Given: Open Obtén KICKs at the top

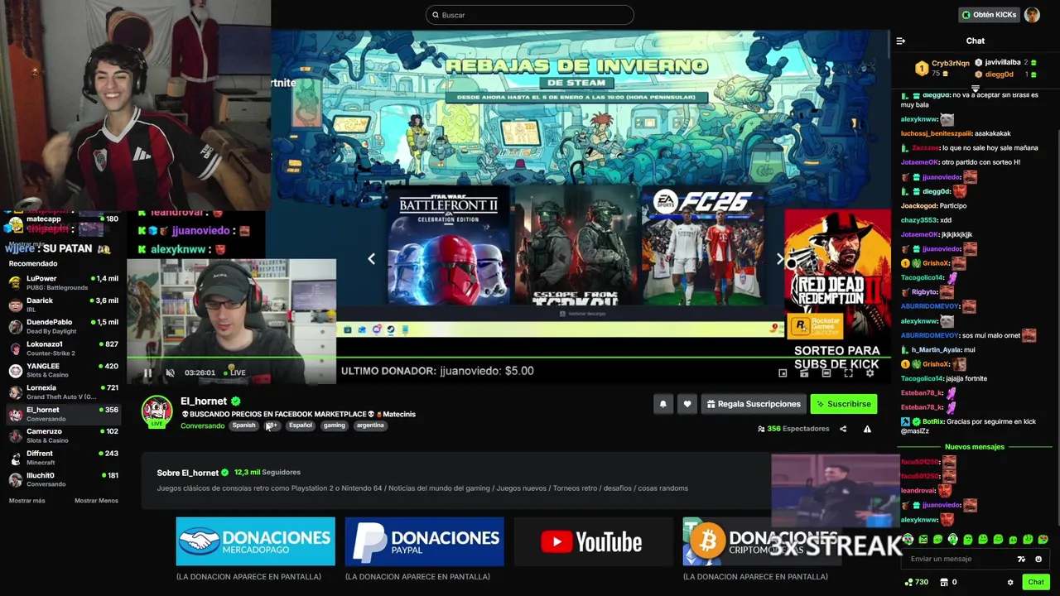Looking at the screenshot, I should pyautogui.click(x=988, y=15).
